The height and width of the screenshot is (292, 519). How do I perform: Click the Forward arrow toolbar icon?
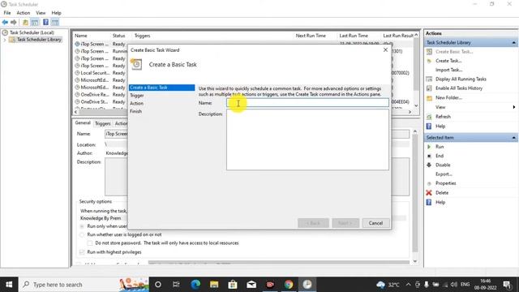14,22
